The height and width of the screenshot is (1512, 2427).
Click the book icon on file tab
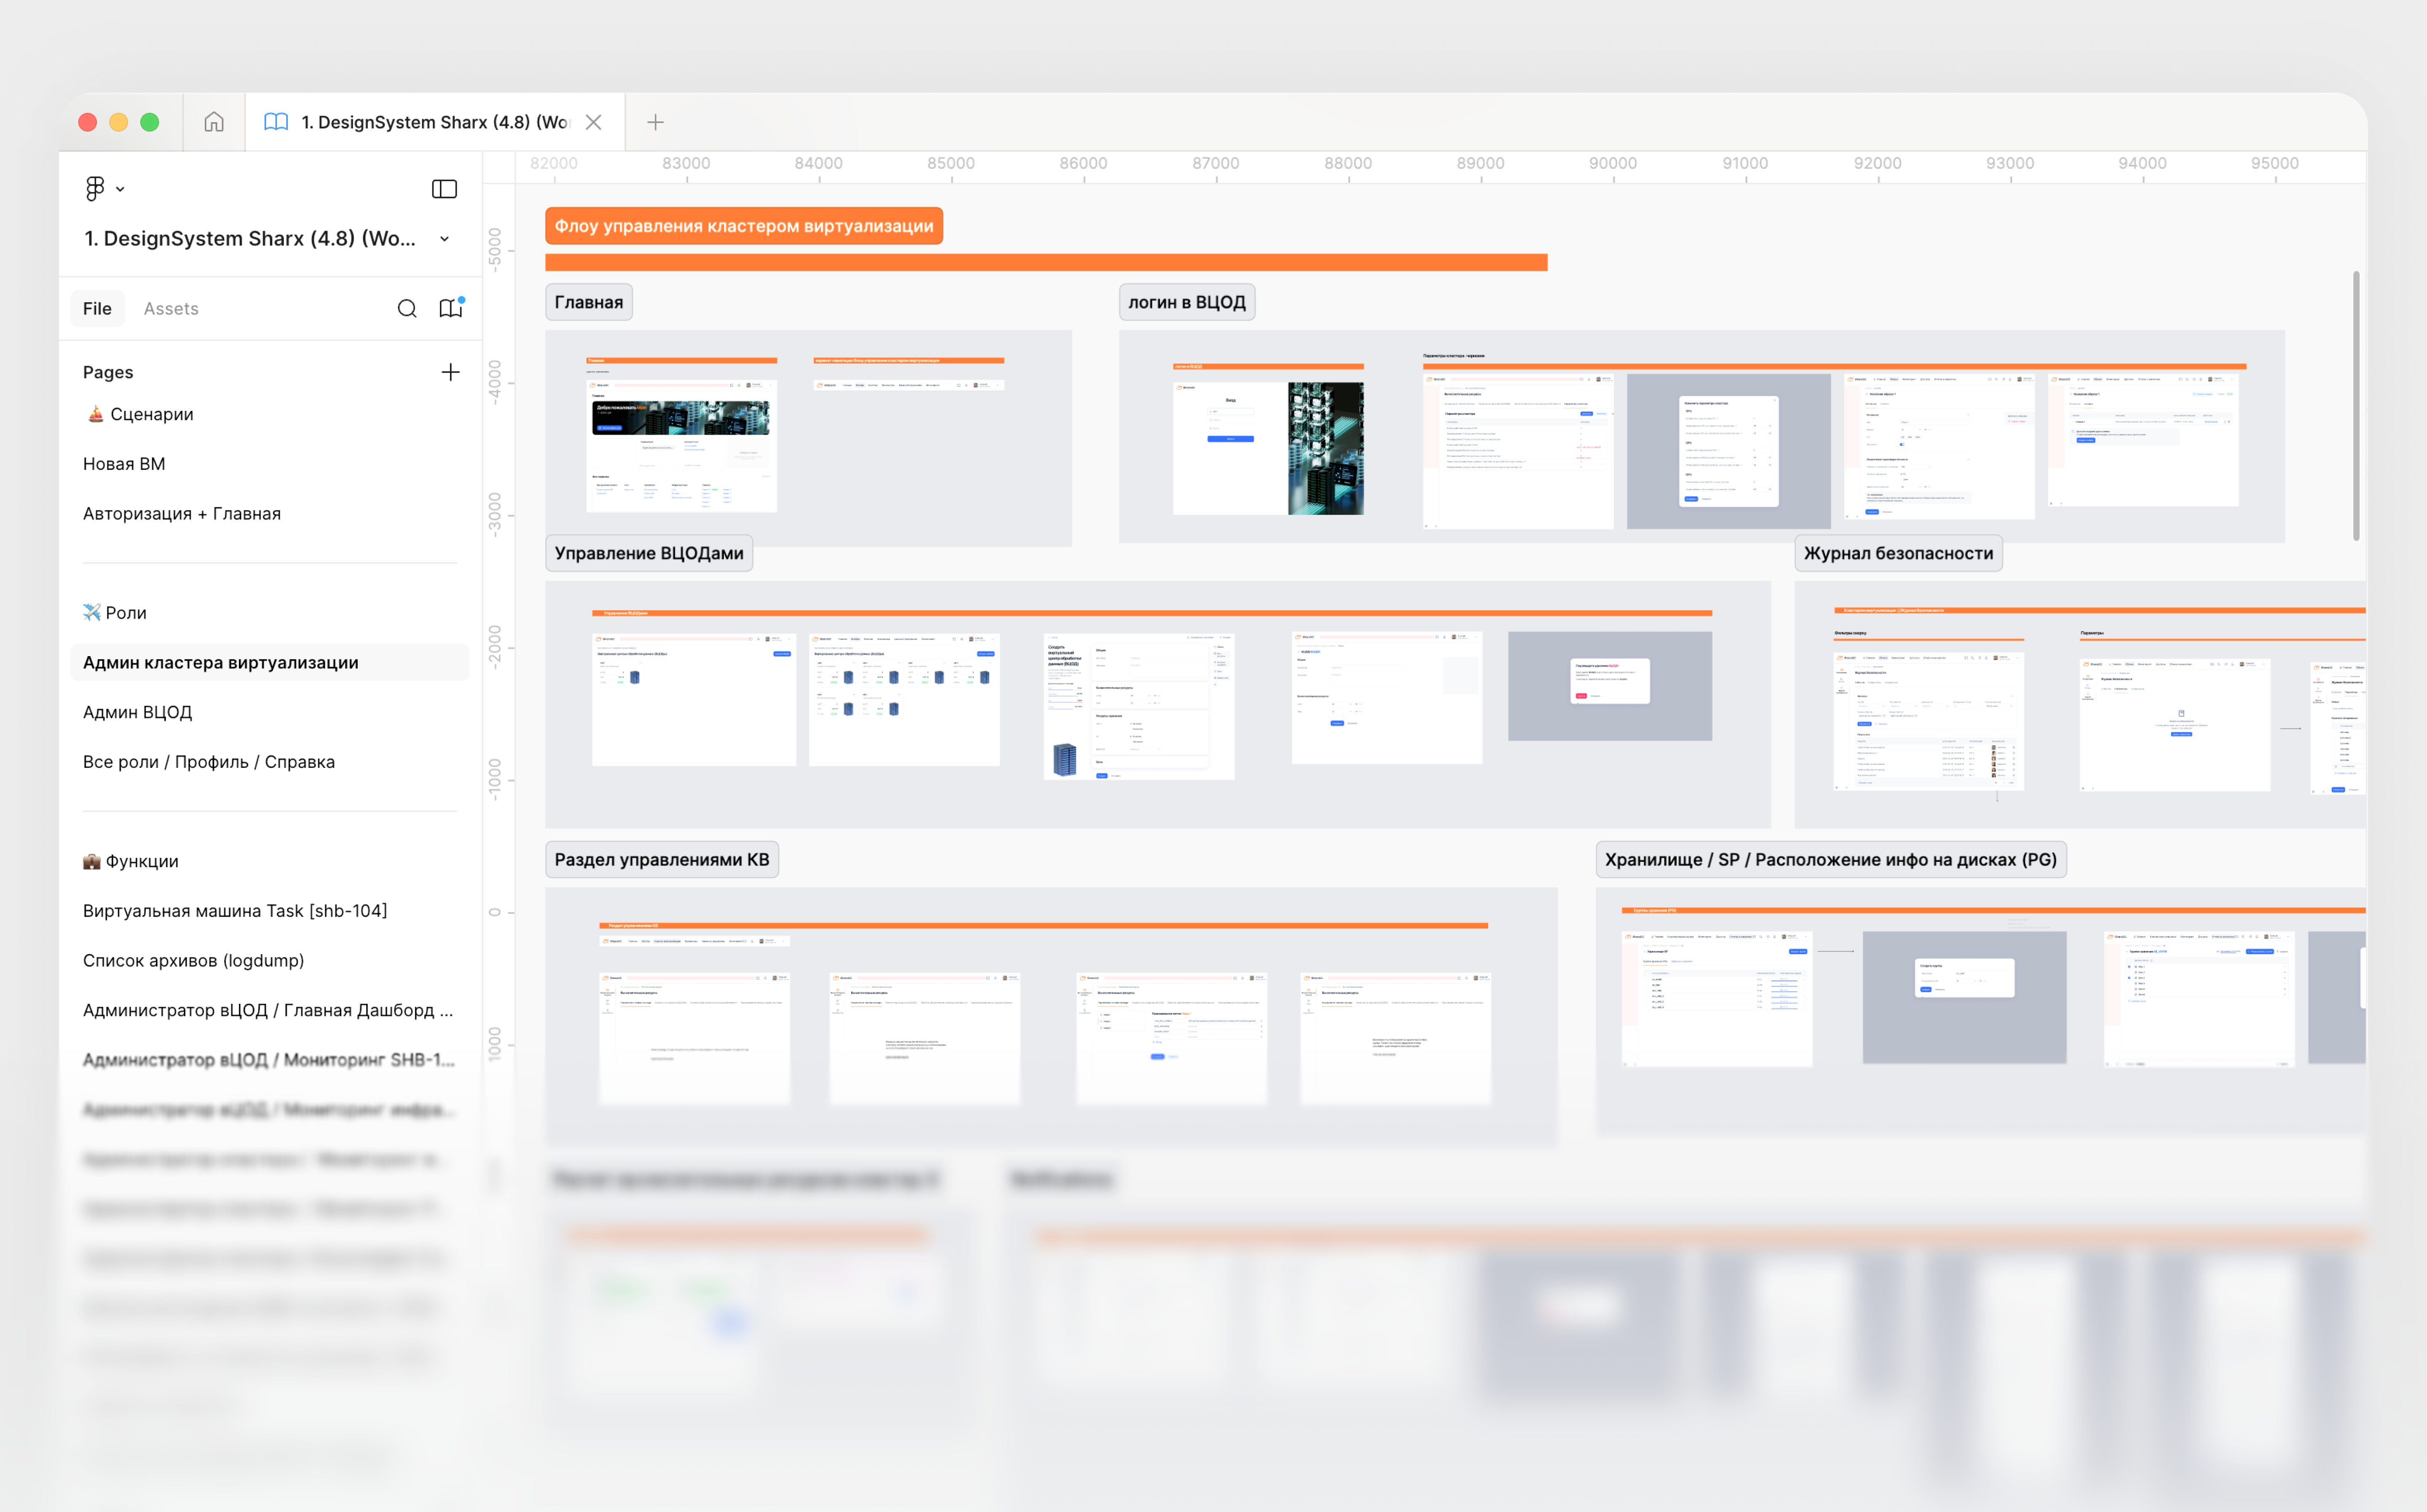(x=276, y=122)
